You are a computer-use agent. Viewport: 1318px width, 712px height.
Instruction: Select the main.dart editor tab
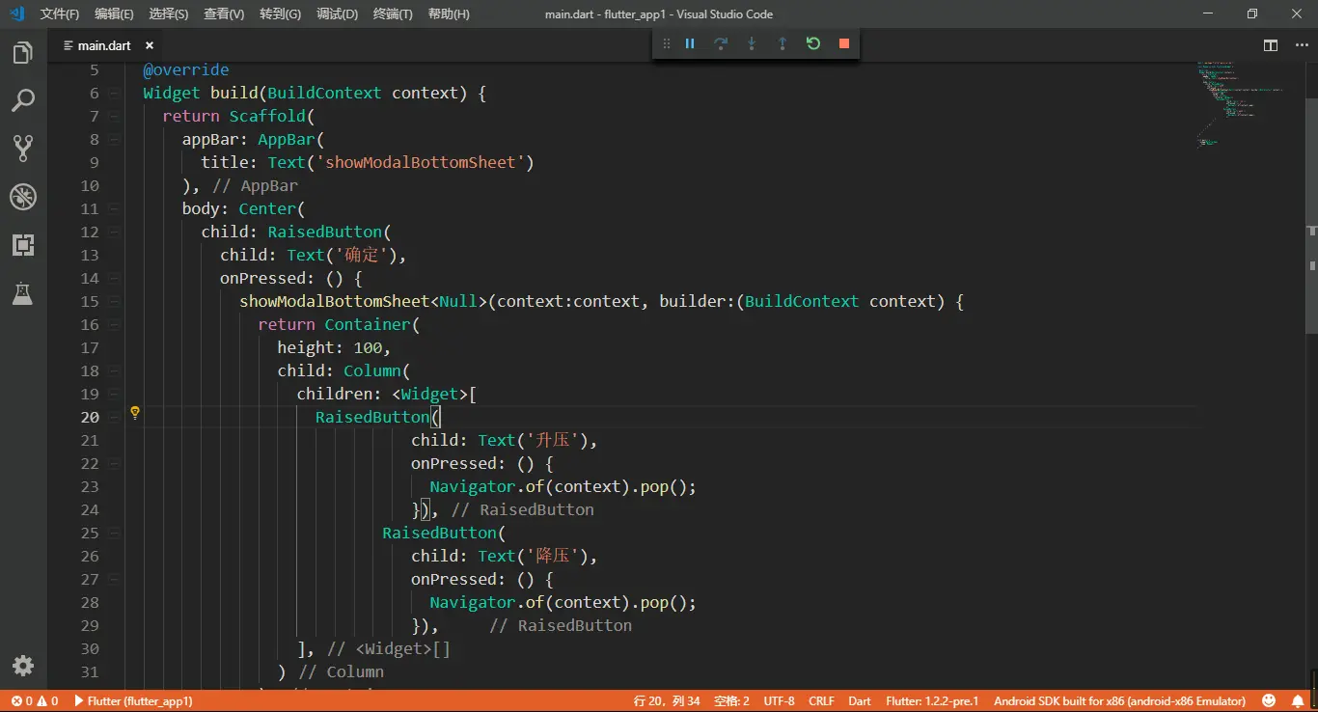104,45
